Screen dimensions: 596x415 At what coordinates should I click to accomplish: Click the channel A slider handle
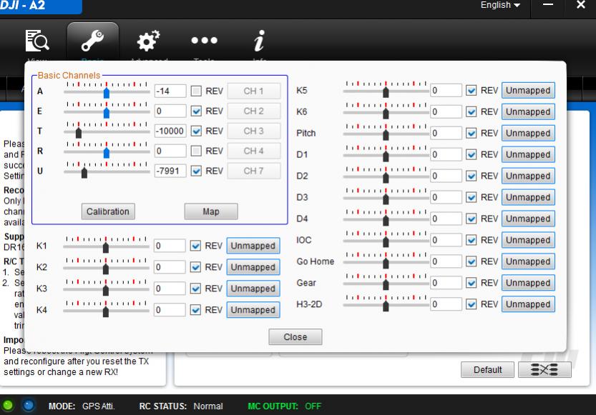107,93
